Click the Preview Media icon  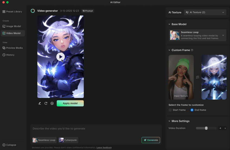click(x=4, y=48)
